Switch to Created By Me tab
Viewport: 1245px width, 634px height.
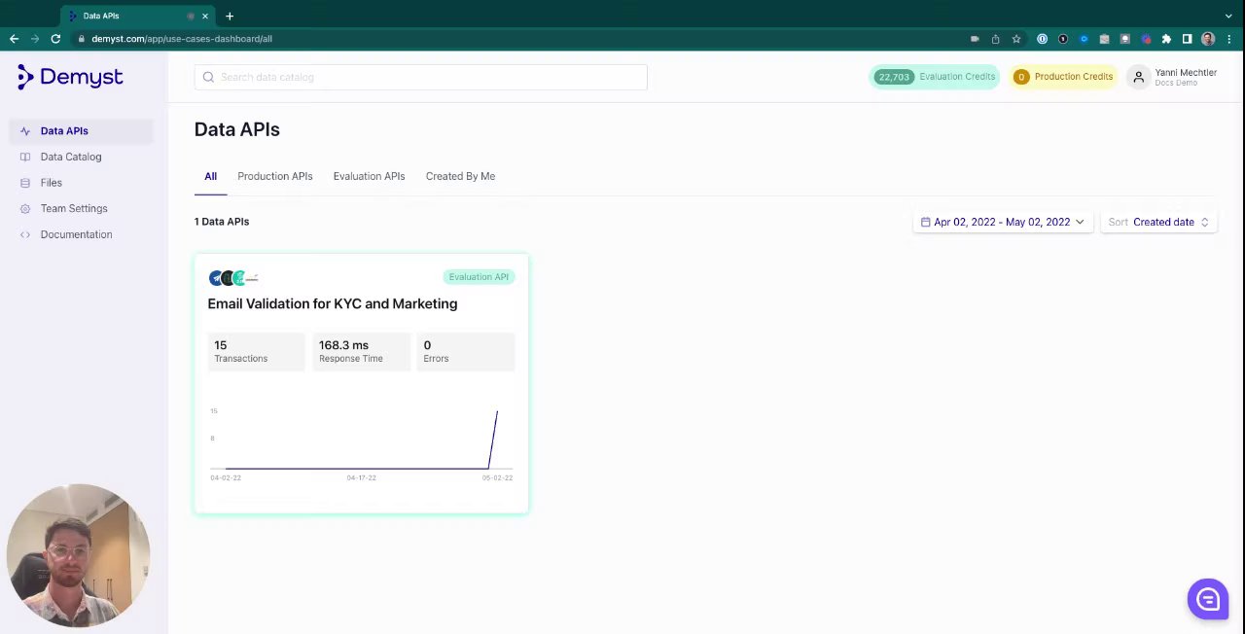[x=460, y=176]
